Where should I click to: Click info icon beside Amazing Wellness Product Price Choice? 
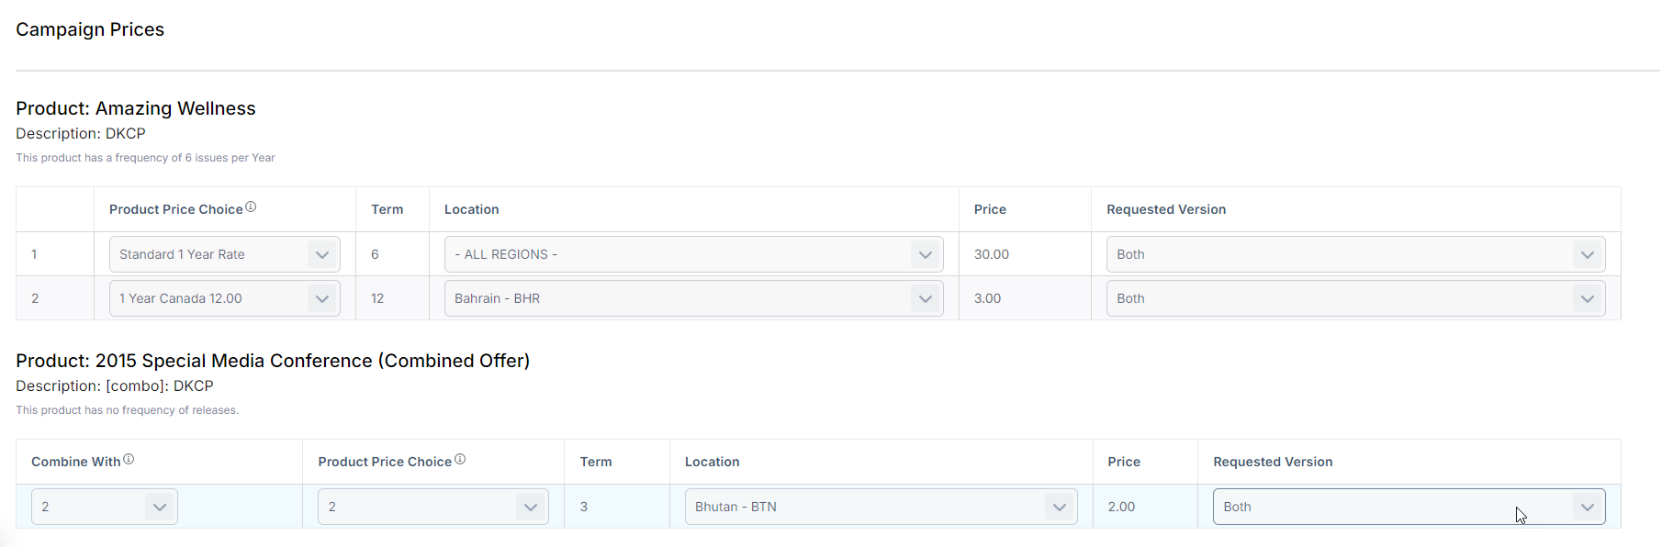pos(251,207)
